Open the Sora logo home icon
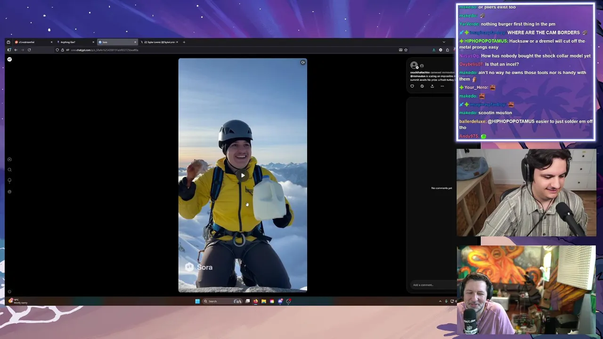This screenshot has height=339, width=603. (x=9, y=59)
